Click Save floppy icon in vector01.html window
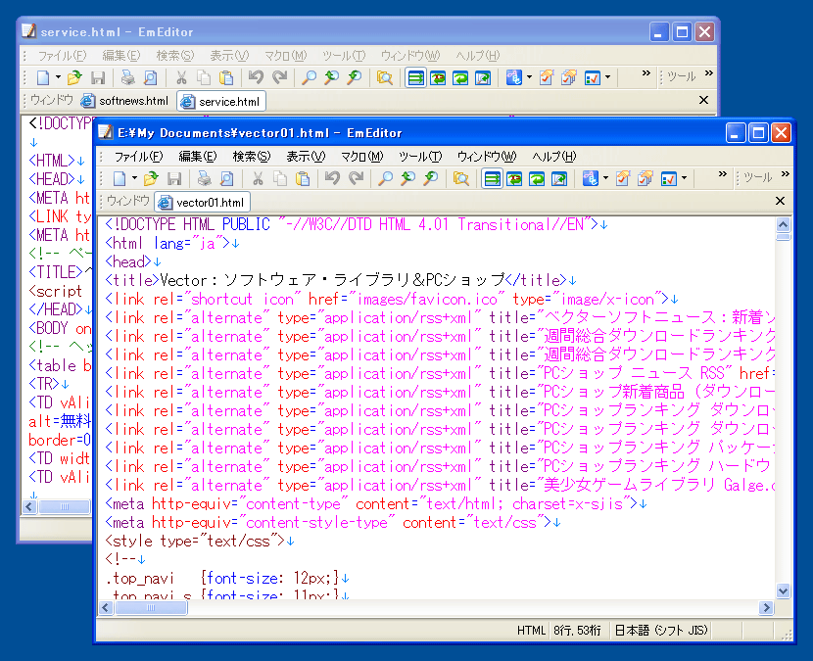The width and height of the screenshot is (813, 661). coord(174,179)
